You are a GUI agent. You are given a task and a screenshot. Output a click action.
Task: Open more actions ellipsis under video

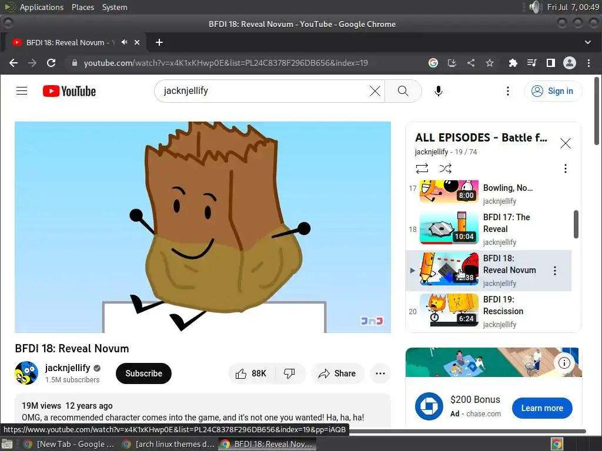point(380,373)
